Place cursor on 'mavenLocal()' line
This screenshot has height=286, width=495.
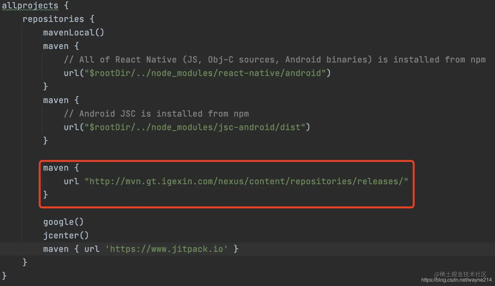(74, 32)
